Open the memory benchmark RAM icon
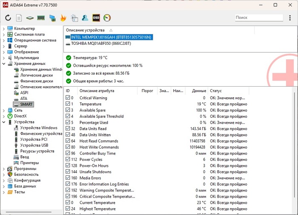 [x=41, y=18]
